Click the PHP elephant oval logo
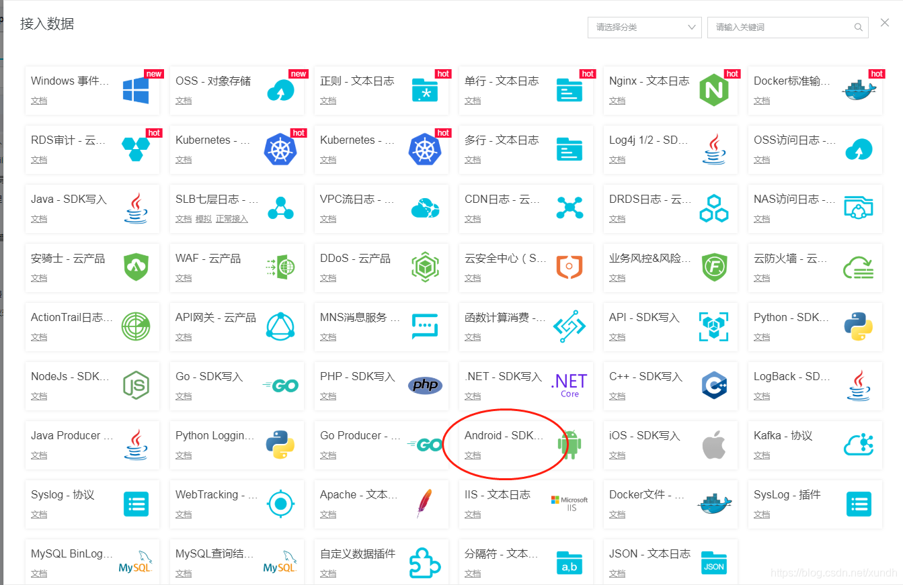Viewport: 903px width, 585px height. pos(425,386)
